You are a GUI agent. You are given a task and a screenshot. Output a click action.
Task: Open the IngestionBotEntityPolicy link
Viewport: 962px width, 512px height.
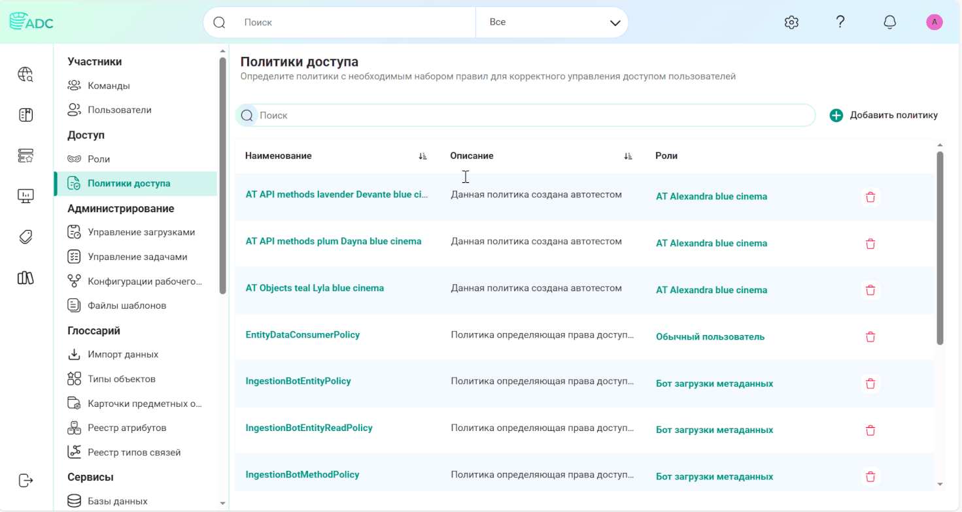coord(298,381)
